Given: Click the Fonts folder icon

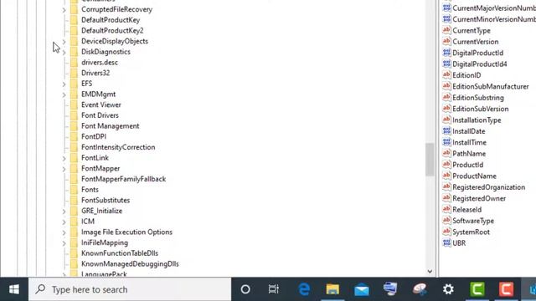Looking at the screenshot, I should pos(74,190).
